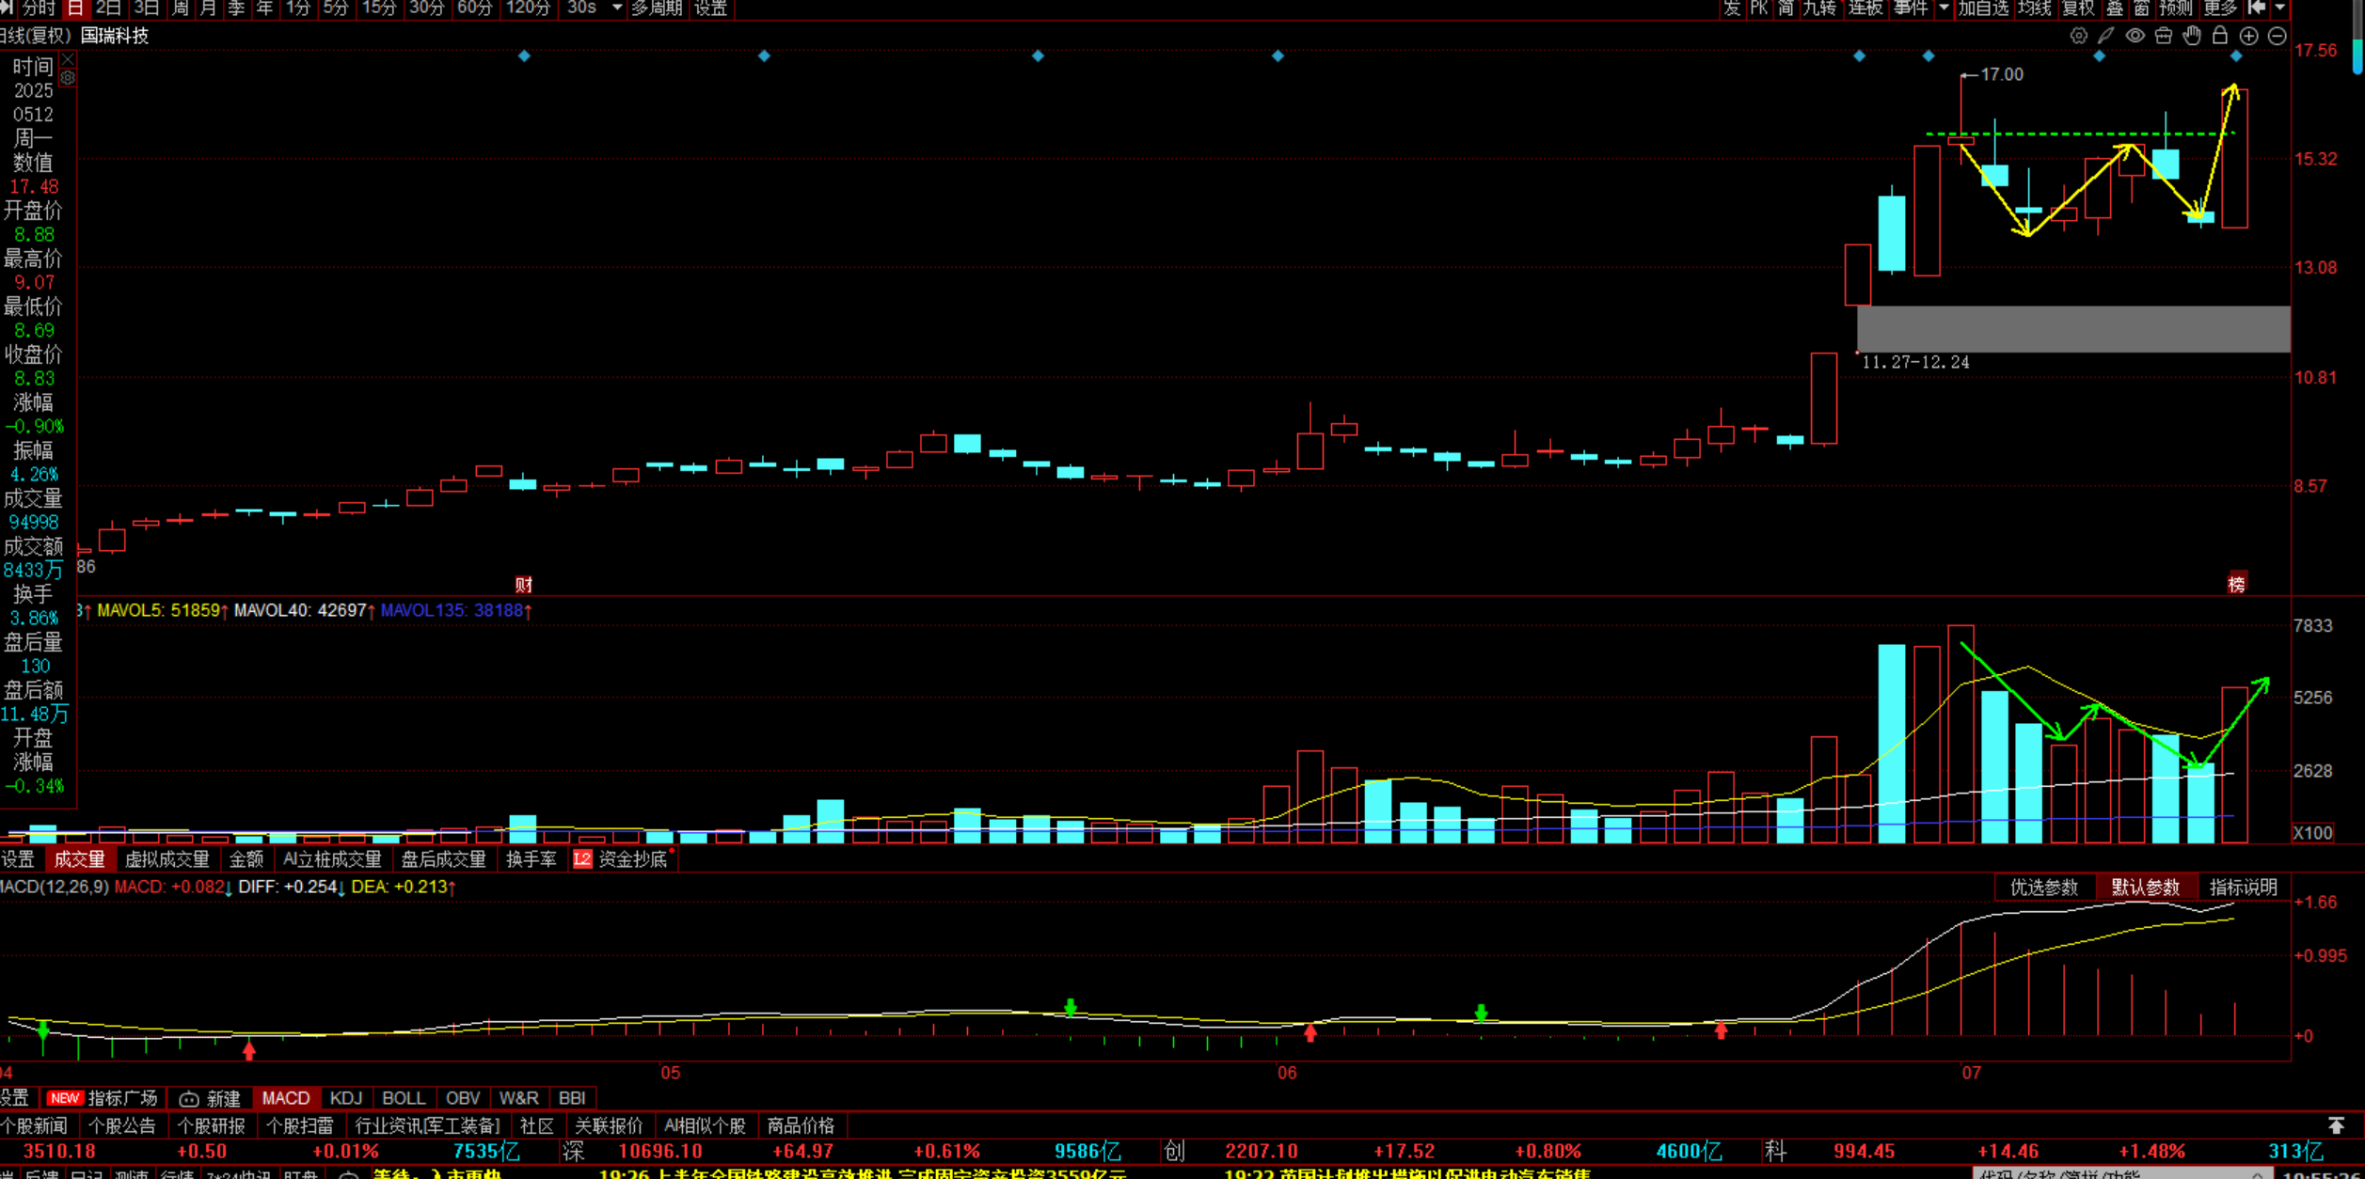Switch to 换手率 turnover tab

532,858
